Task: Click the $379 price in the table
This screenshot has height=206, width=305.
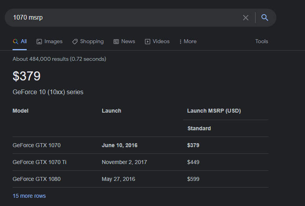Action: coord(193,145)
